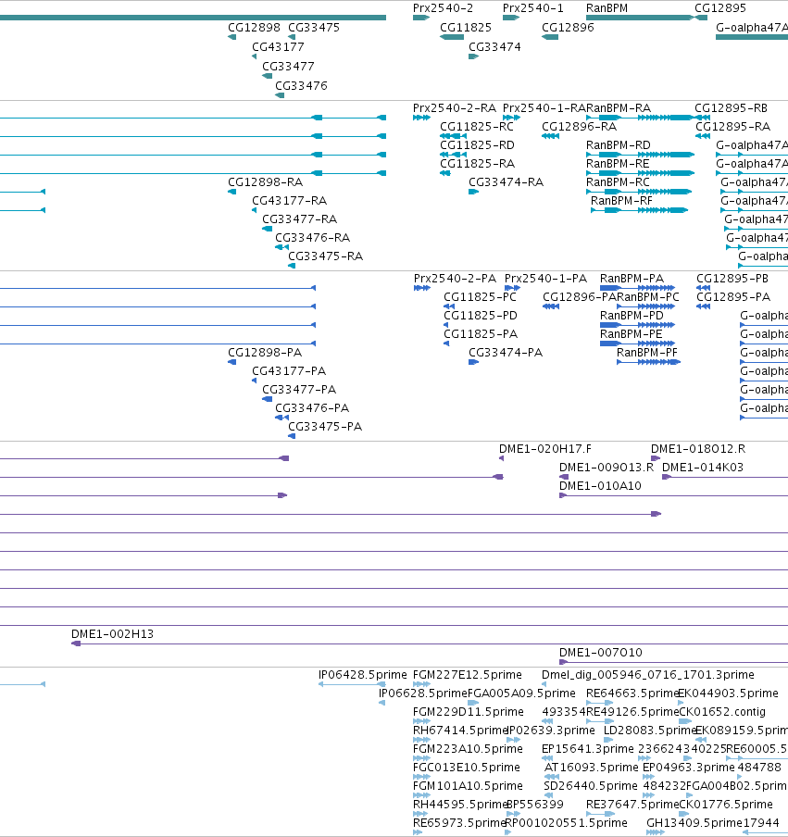Select transcript CG12895-RB
The image size is (788, 837).
tap(731, 108)
